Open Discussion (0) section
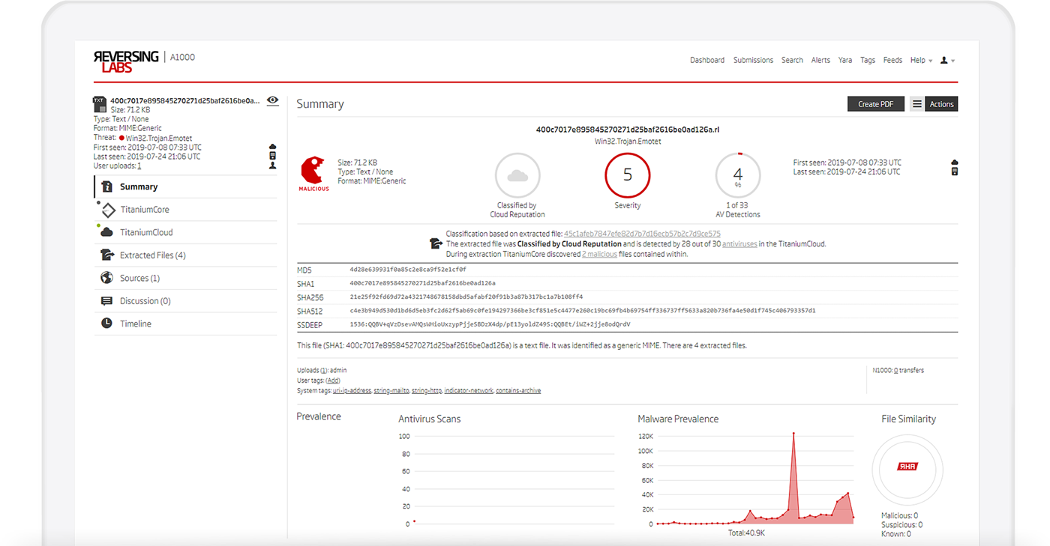 pos(185,301)
